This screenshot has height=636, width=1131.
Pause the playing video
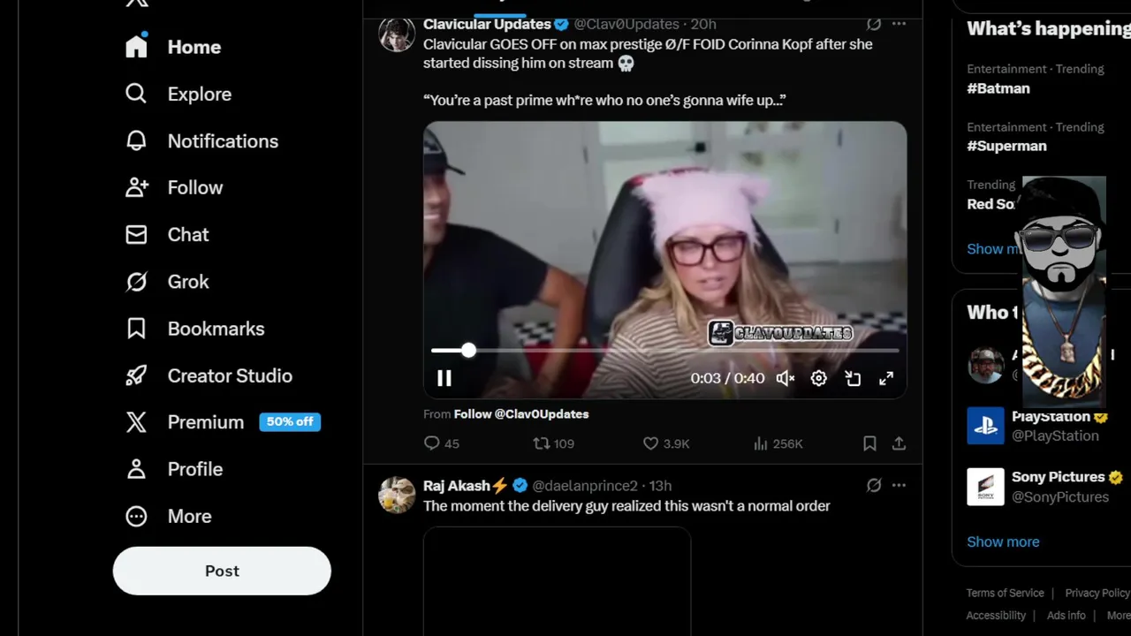444,378
